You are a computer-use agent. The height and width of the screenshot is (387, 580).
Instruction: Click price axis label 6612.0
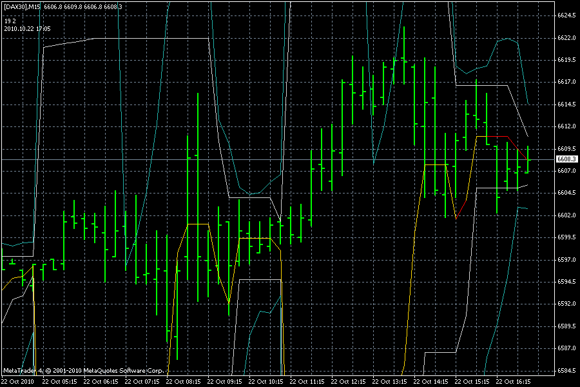566,126
